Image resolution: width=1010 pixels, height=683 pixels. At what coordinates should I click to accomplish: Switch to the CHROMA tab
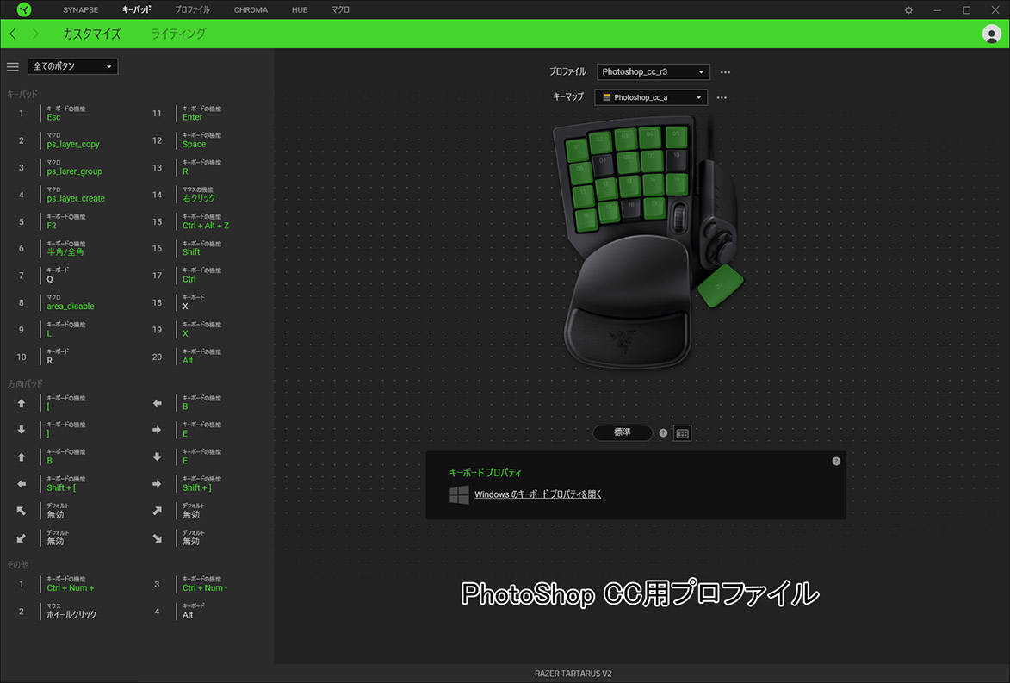click(x=251, y=10)
